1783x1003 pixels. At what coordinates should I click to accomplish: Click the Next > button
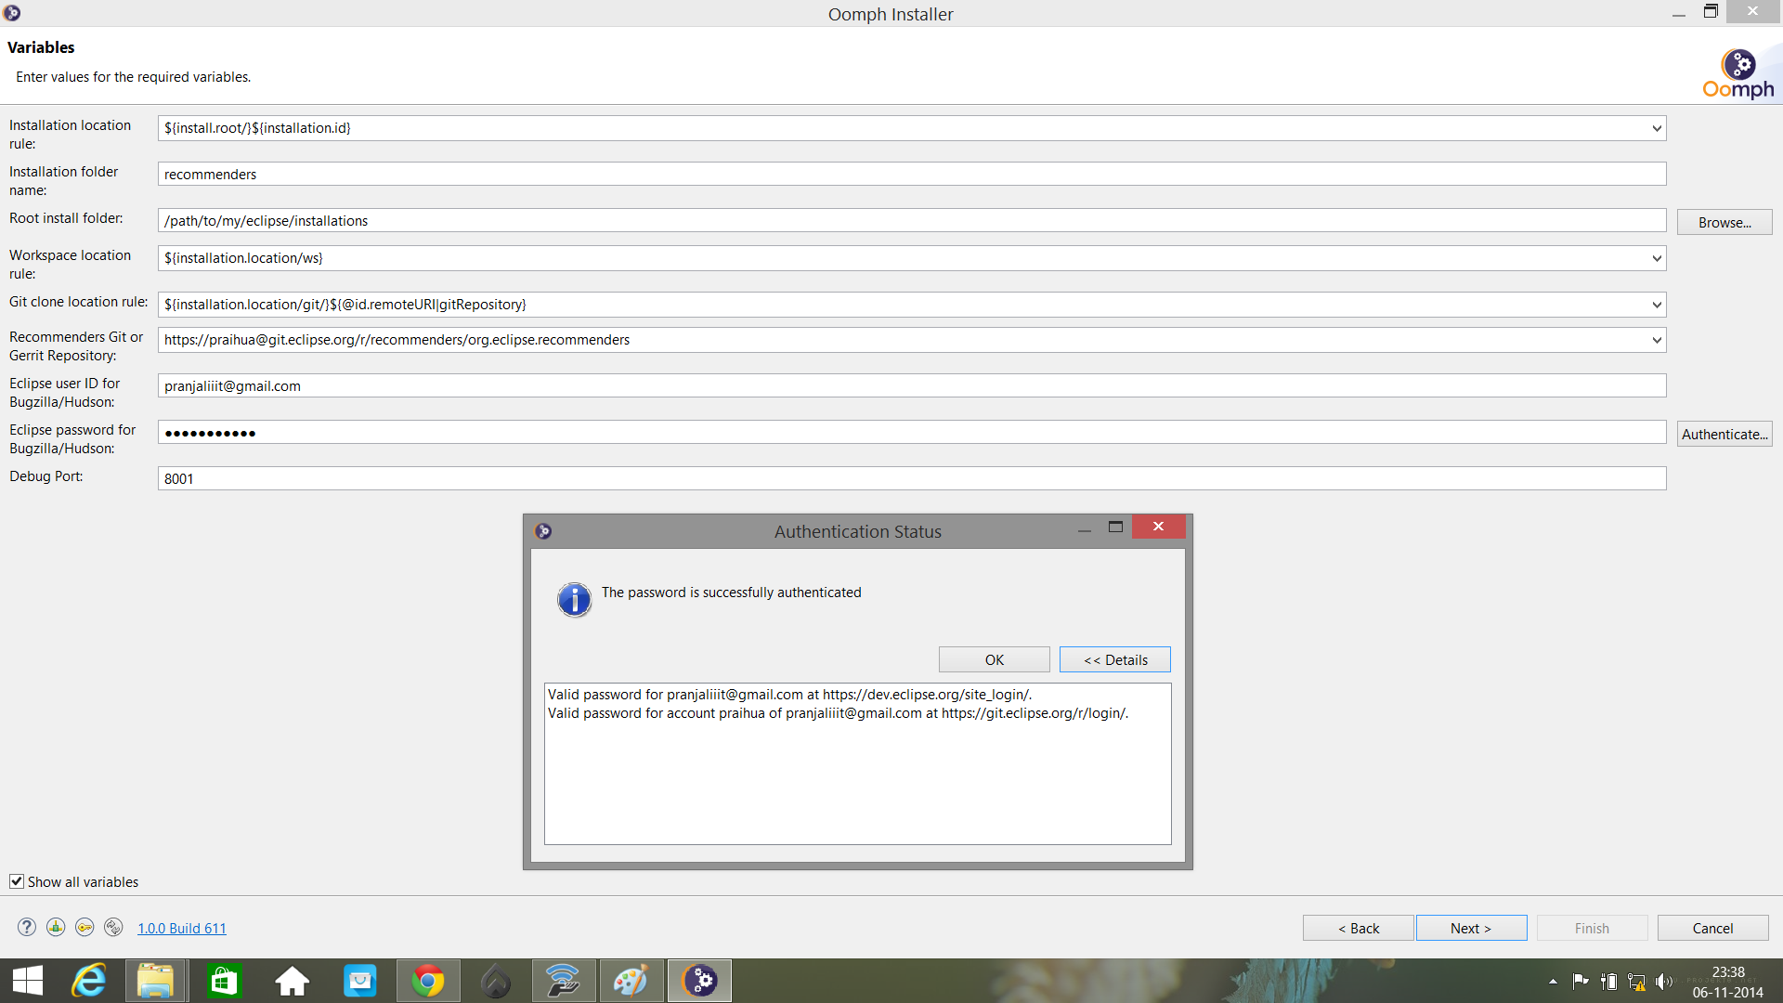(x=1471, y=928)
